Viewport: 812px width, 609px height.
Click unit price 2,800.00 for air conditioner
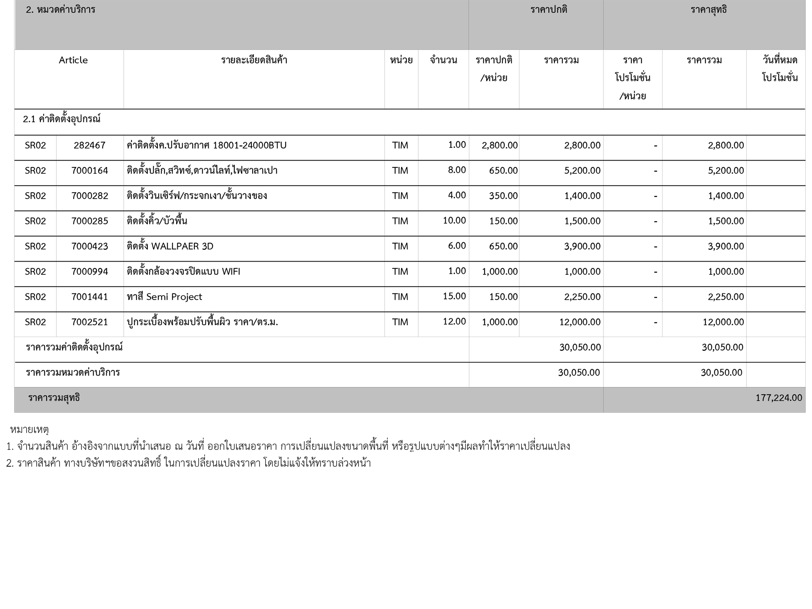pos(499,146)
